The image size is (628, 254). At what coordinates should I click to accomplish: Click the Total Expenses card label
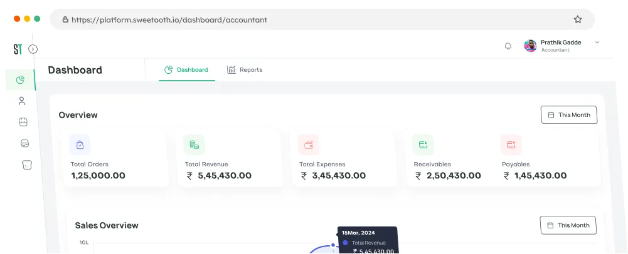pos(322,164)
